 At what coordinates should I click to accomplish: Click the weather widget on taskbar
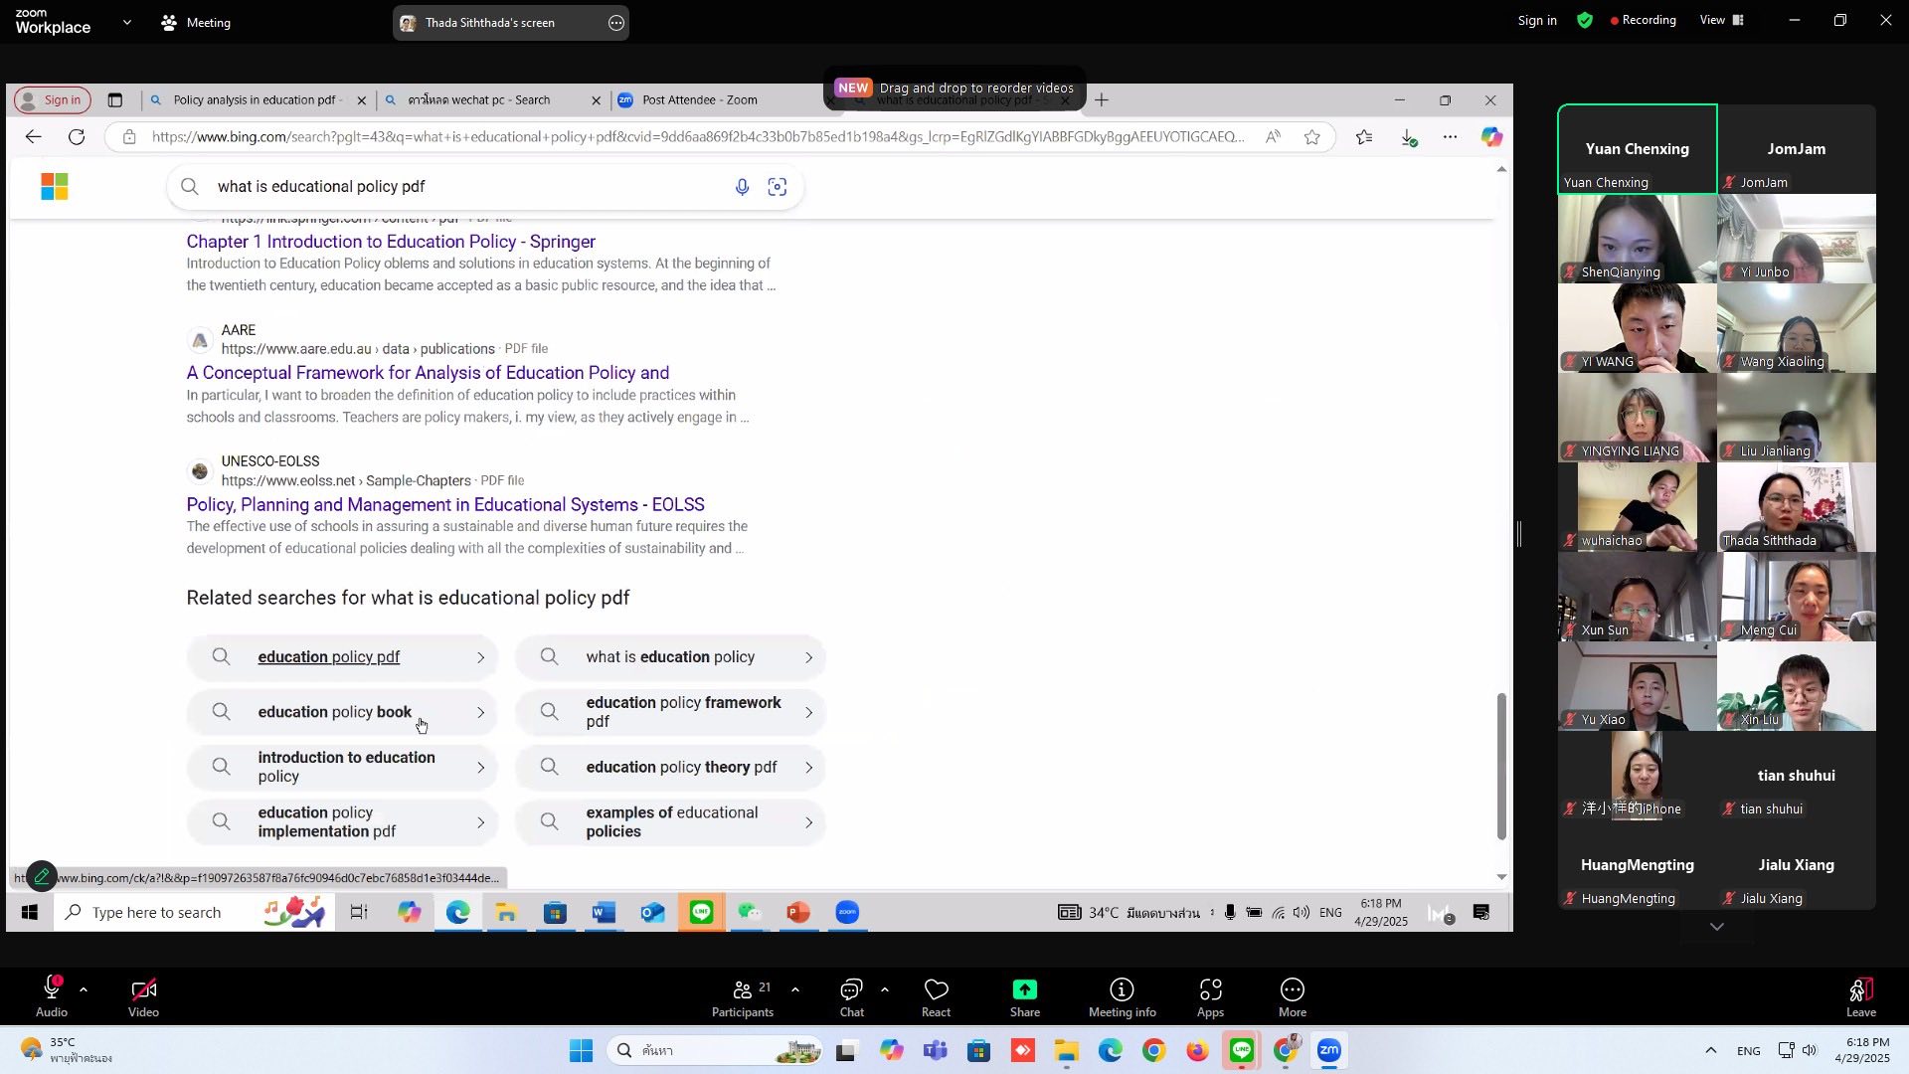click(x=68, y=1050)
